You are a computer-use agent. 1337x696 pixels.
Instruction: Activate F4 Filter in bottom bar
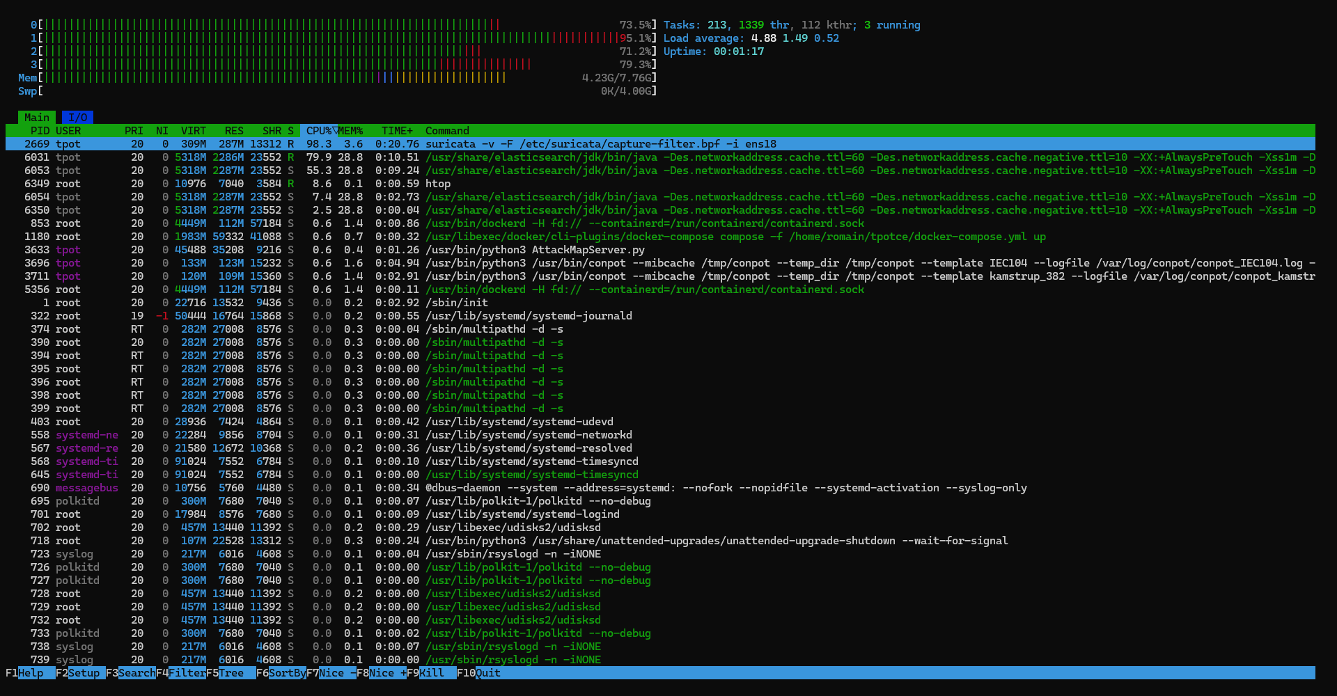coord(187,673)
